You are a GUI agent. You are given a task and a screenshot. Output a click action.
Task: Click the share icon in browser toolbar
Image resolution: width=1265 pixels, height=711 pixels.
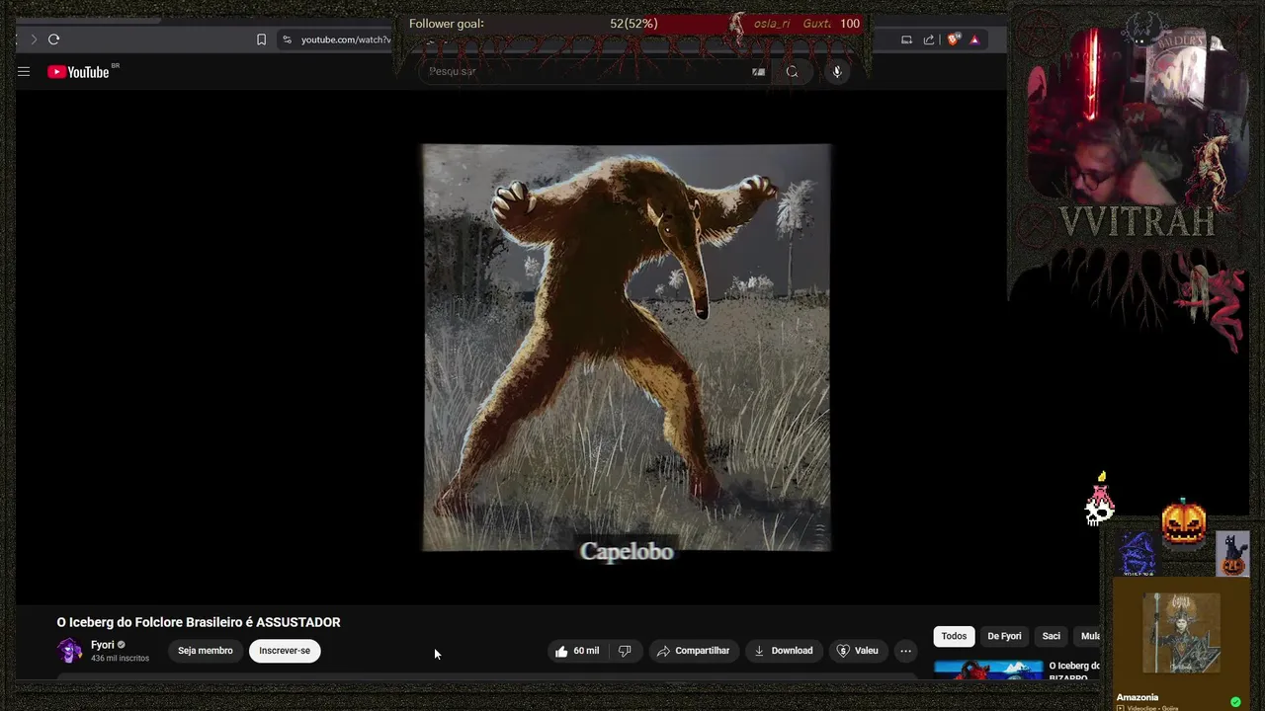929,39
